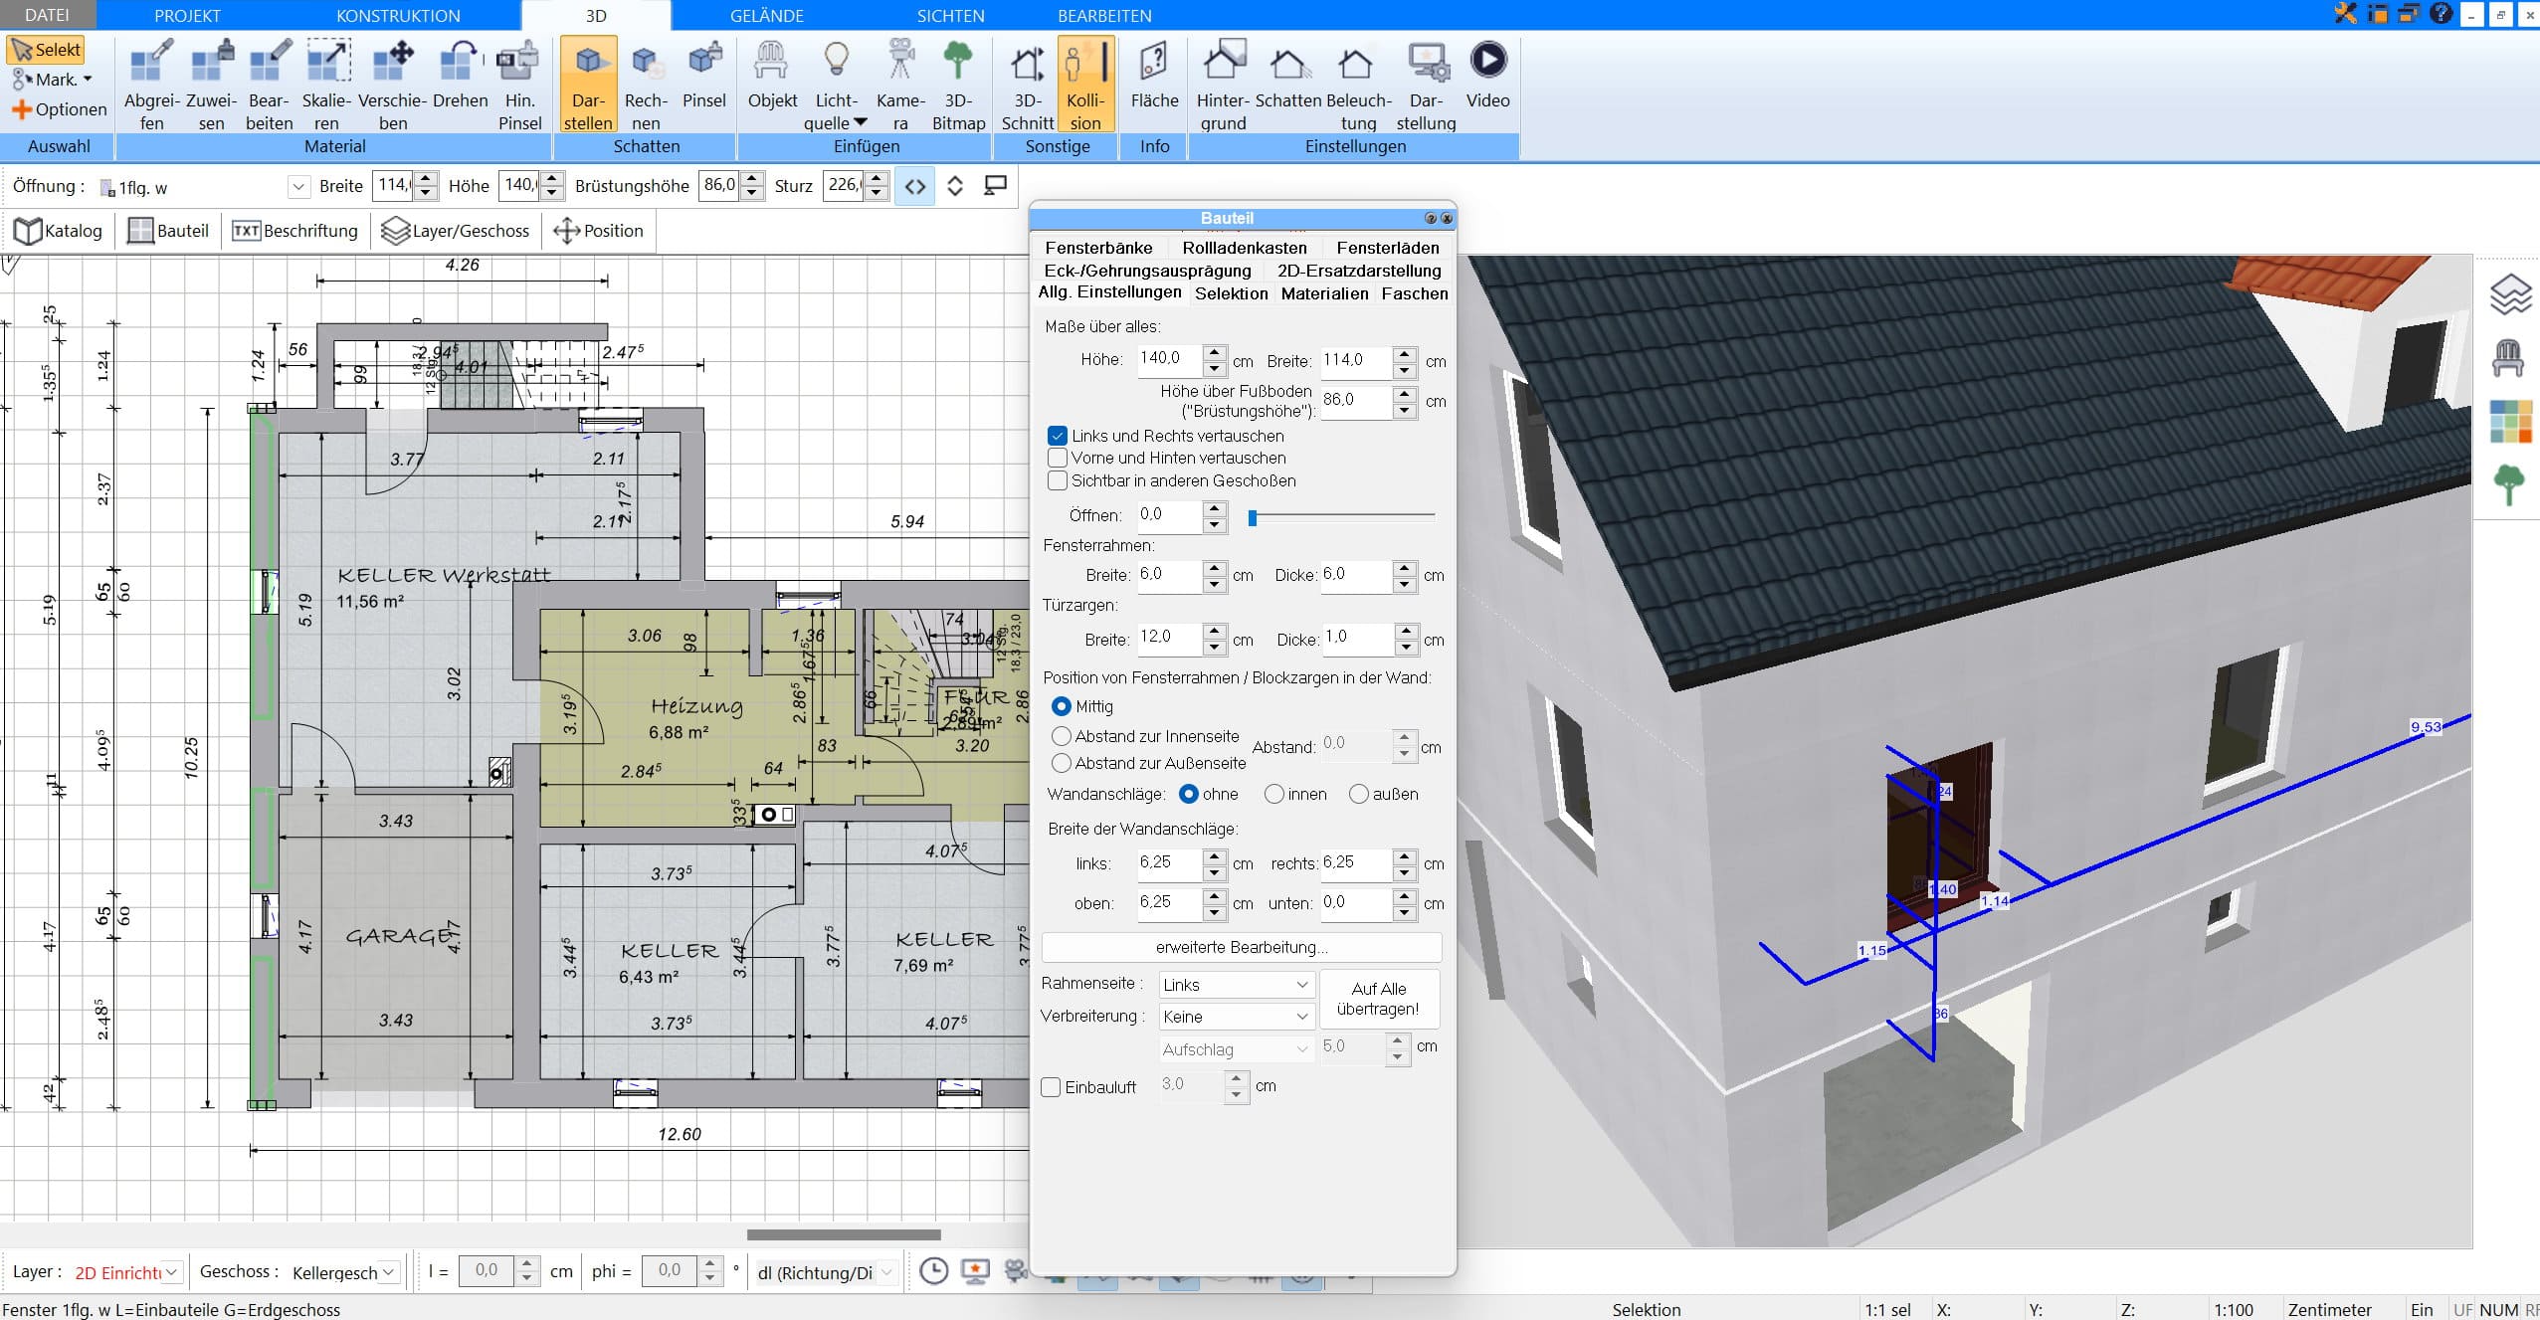Insert a 3D-Bitmap tree
The width and height of the screenshot is (2540, 1320).
point(958,86)
